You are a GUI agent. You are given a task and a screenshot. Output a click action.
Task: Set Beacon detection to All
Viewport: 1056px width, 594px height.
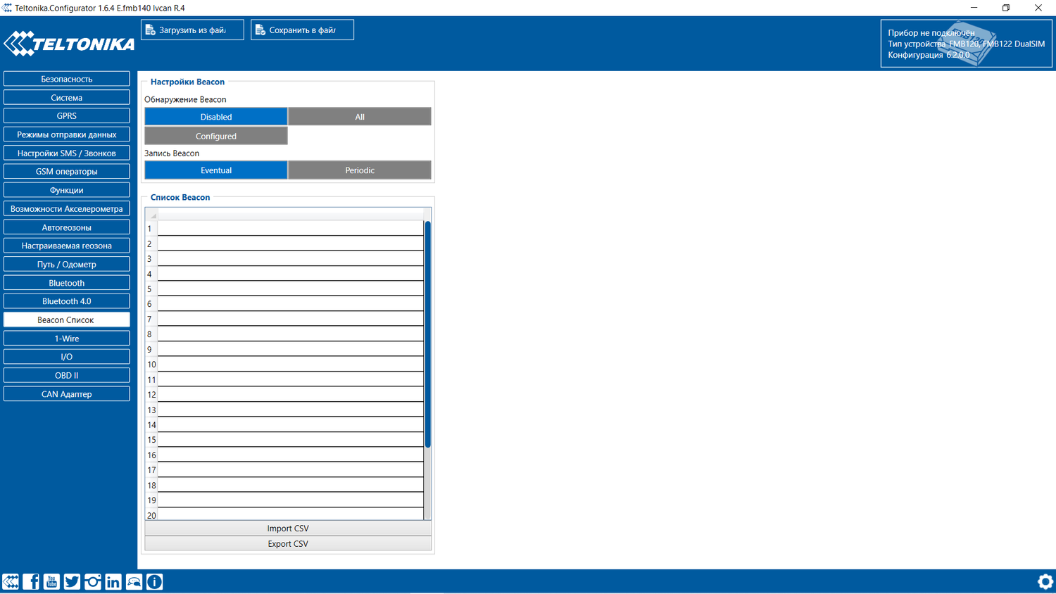[x=360, y=117]
